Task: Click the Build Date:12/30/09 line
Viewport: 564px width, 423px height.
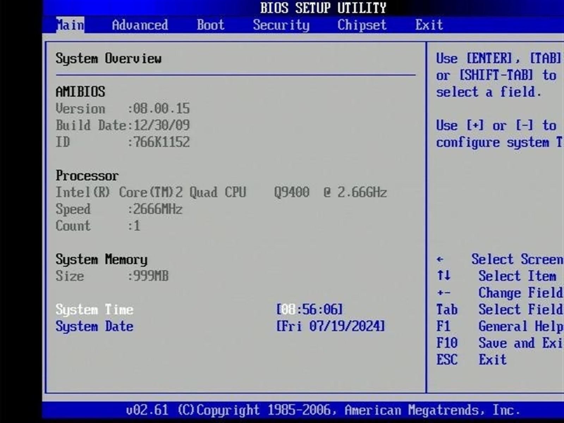Action: pos(123,125)
